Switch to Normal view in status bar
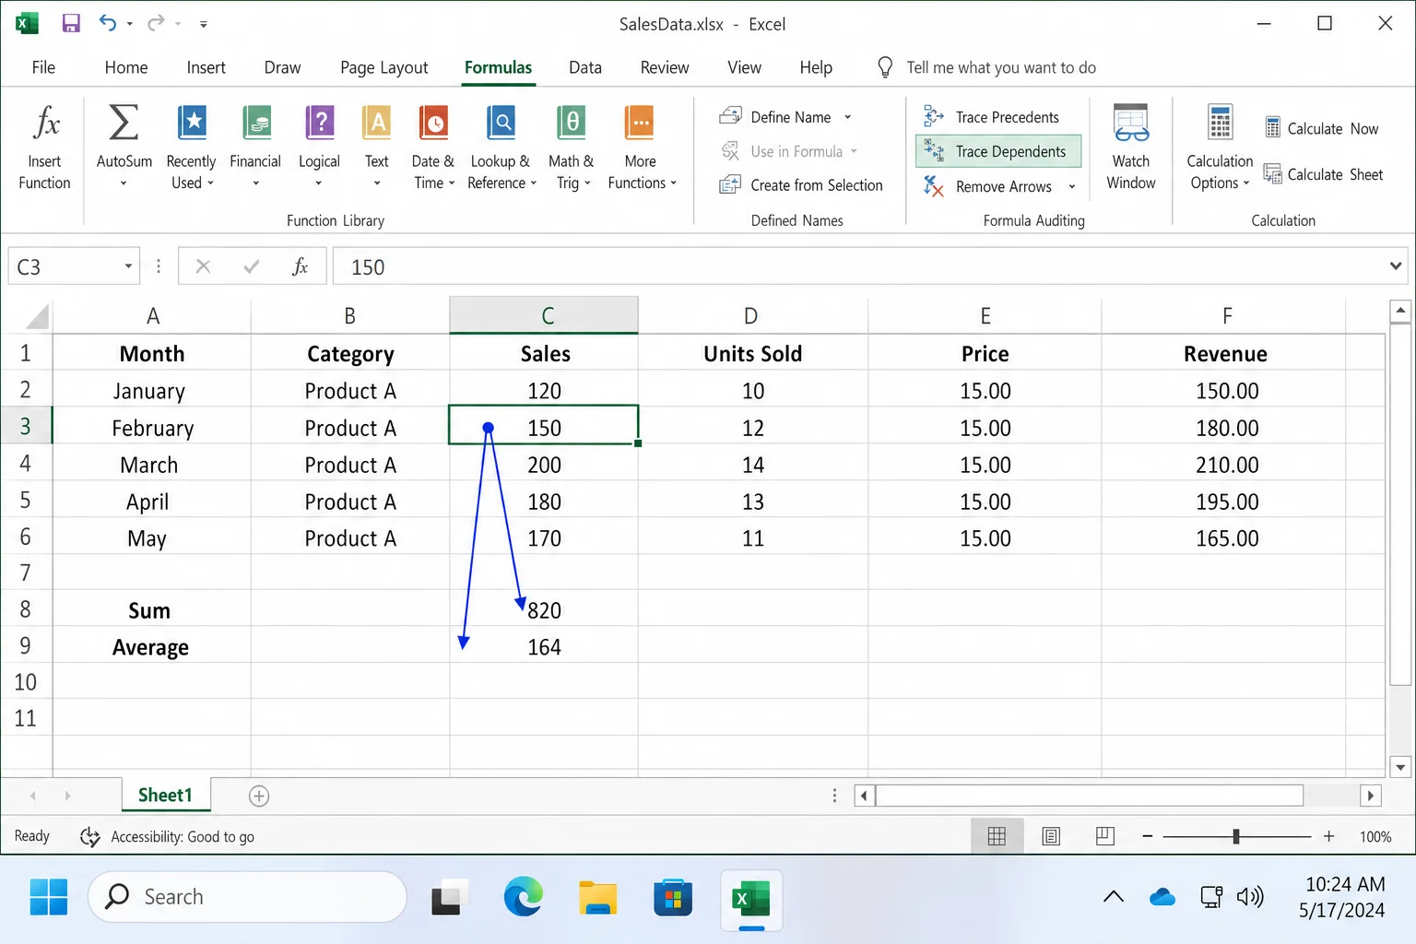This screenshot has height=944, width=1416. [997, 836]
